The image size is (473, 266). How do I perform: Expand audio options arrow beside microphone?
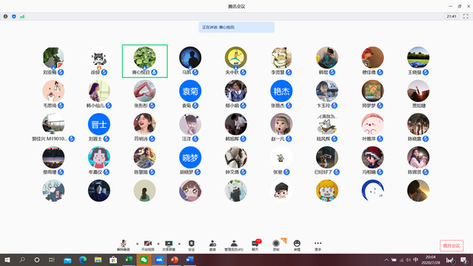tap(137, 243)
